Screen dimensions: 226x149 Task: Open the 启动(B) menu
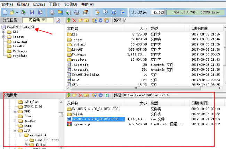tap(39, 5)
